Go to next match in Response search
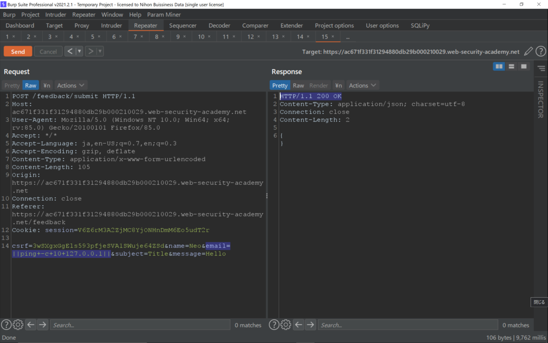The height and width of the screenshot is (343, 548). click(x=311, y=325)
